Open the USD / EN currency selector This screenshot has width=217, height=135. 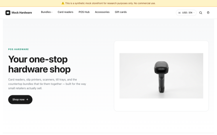[x=186, y=13]
